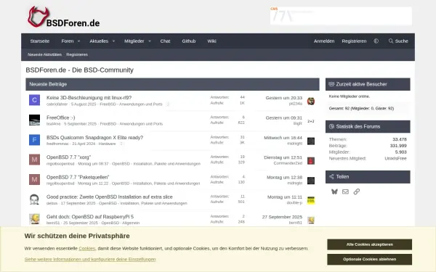
Task: Open last poster avatar for Montag um 11:11
Action: tap(311, 200)
